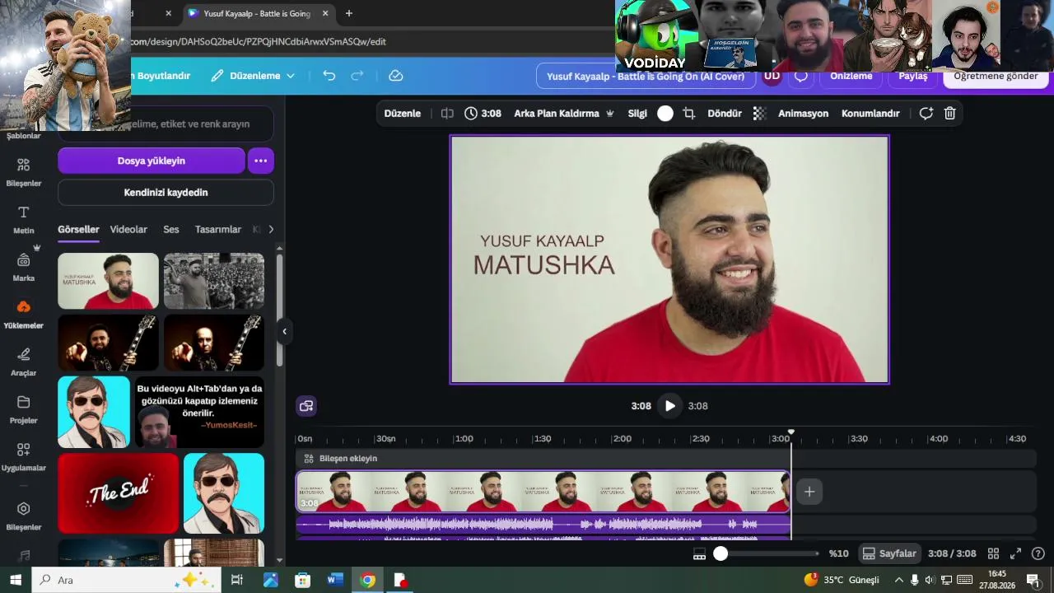The width and height of the screenshot is (1054, 593).
Task: Open the checkerboard transparency control
Action: [759, 114]
